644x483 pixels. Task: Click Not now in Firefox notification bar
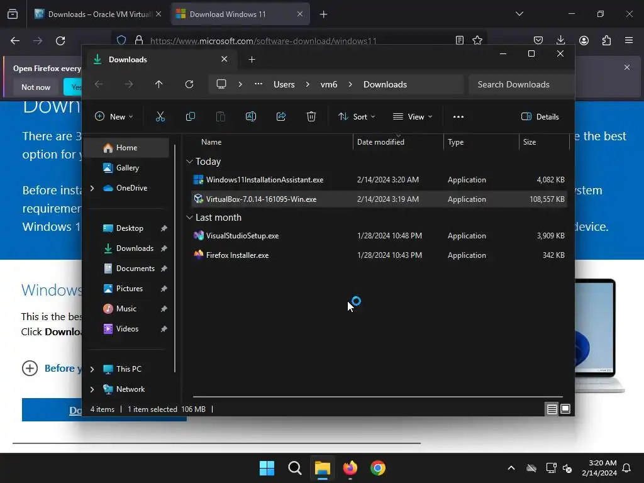(x=36, y=87)
